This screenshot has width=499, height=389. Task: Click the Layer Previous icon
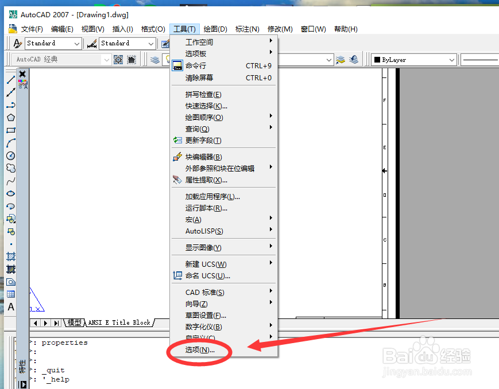pyautogui.click(x=354, y=60)
